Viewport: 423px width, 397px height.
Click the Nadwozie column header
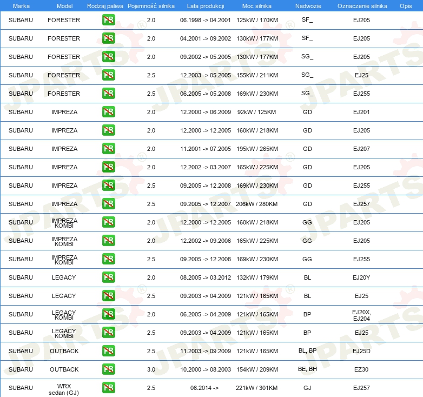click(x=308, y=6)
